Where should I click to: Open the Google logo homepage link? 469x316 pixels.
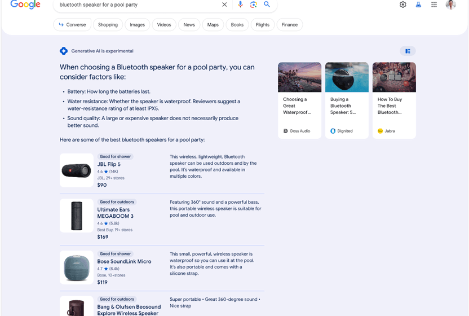[x=25, y=4]
